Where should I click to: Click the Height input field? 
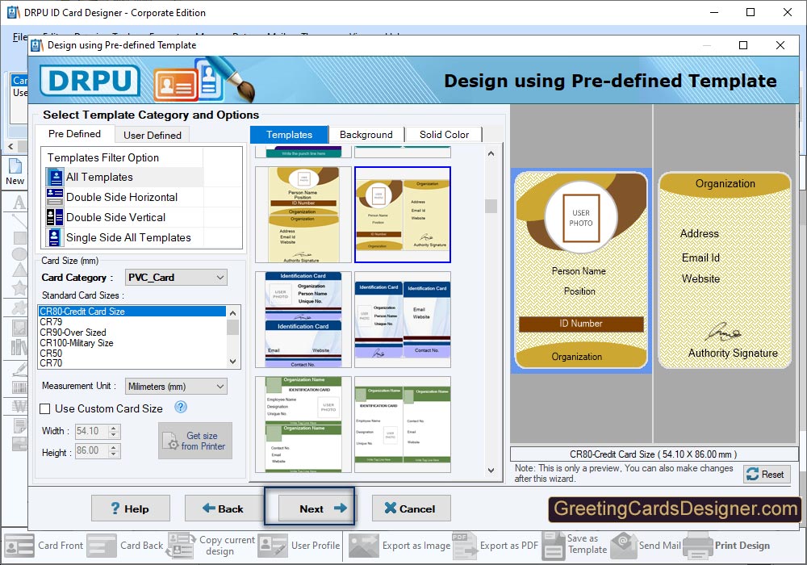(x=92, y=450)
